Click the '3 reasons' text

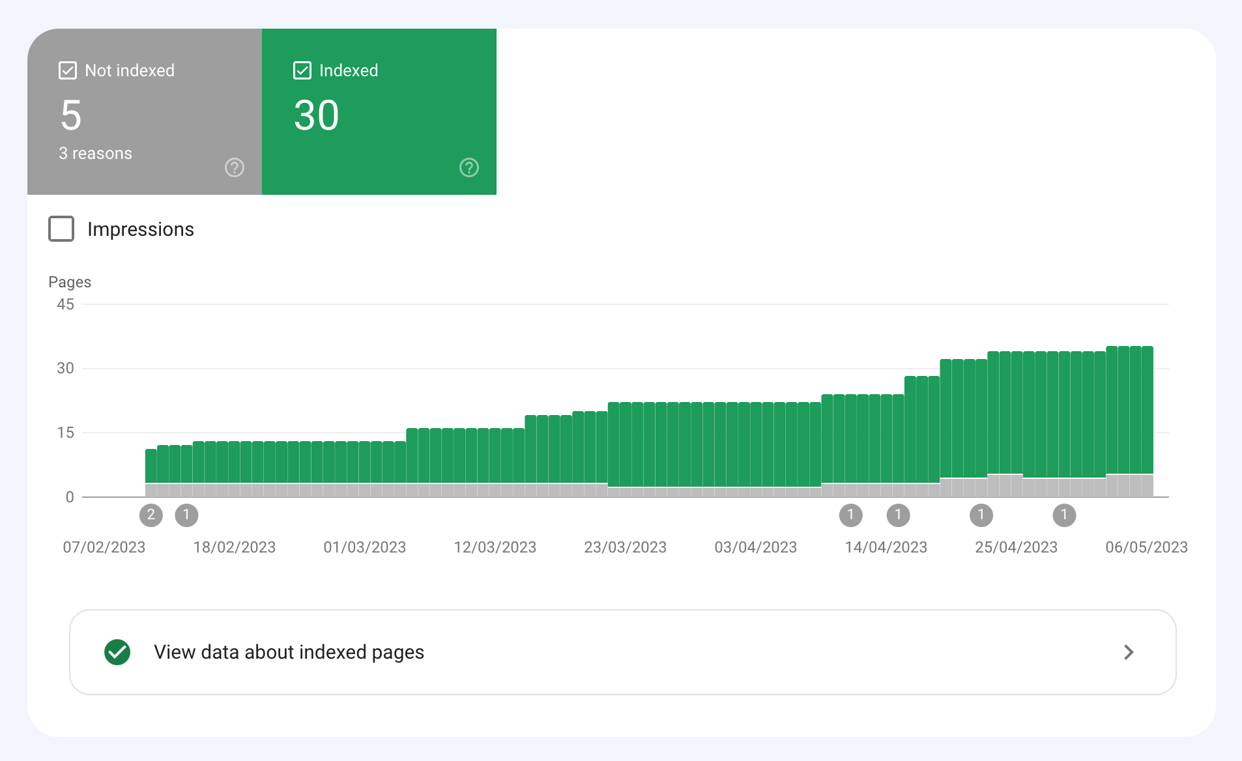(x=96, y=153)
